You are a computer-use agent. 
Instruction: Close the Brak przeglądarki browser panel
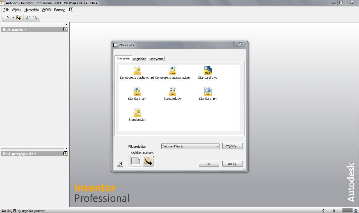[x=67, y=149]
